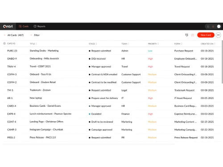Click the Qntrl logo

[8, 26]
